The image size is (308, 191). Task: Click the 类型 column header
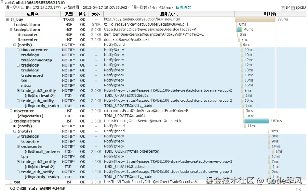69,14
